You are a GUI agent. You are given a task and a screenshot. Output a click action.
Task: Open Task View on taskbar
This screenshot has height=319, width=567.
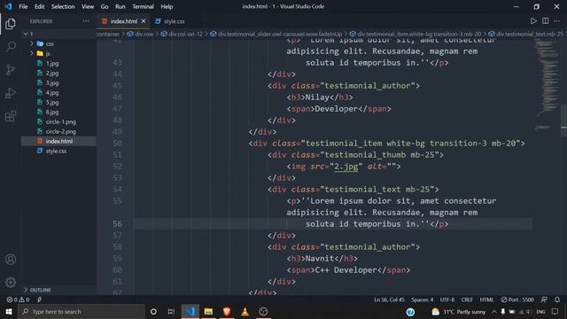(x=171, y=311)
